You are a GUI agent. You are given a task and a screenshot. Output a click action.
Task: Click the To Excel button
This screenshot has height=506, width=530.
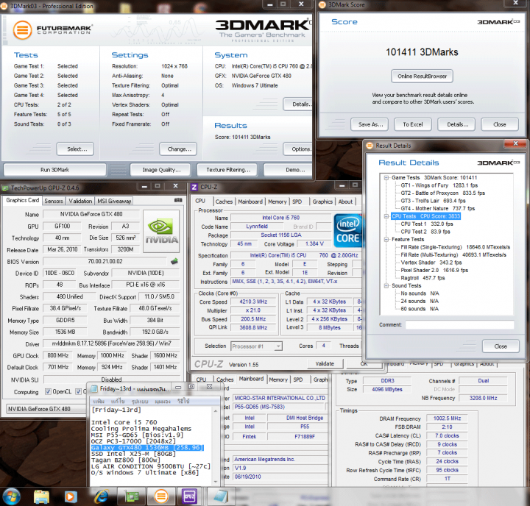pos(413,124)
